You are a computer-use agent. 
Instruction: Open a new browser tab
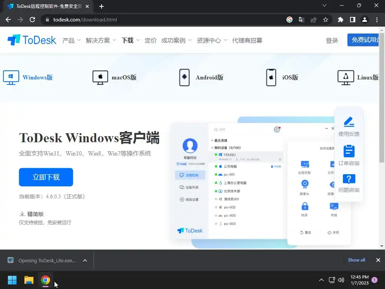pos(102,7)
